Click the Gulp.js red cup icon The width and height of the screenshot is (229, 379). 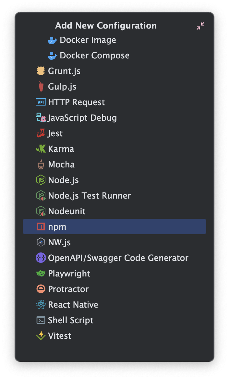click(41, 87)
